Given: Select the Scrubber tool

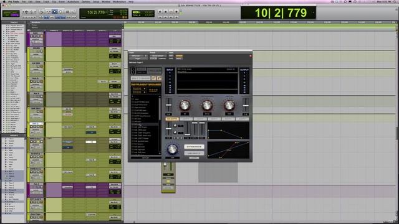Looking at the screenshot, I should pos(67,12).
